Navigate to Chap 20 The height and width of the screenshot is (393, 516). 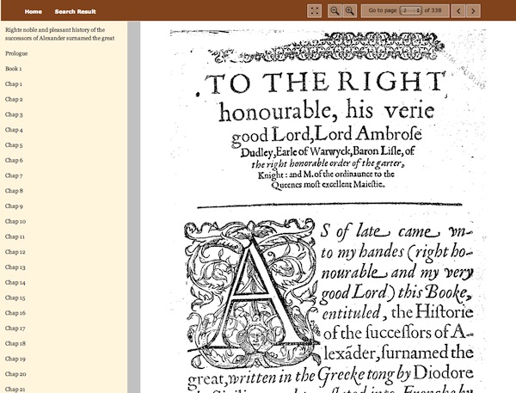click(15, 374)
